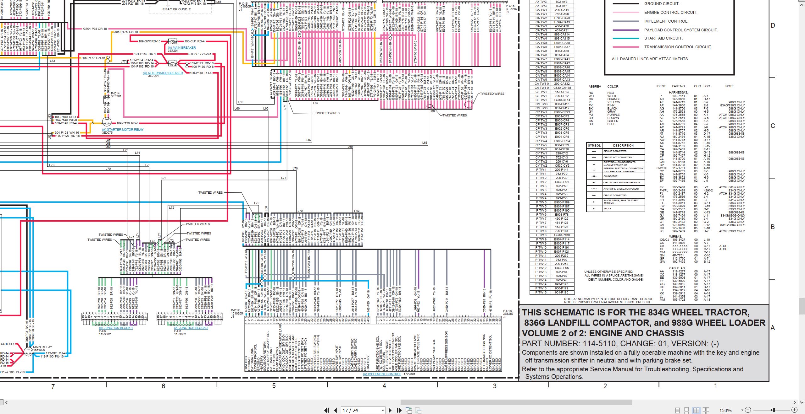Viewport: 805px width, 414px height.
Task: Switch to single page view
Action: (677, 410)
